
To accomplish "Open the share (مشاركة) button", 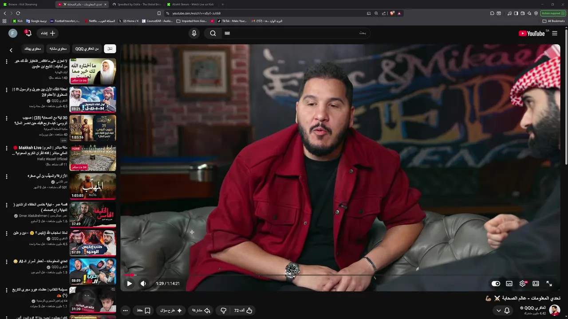I will point(201,311).
